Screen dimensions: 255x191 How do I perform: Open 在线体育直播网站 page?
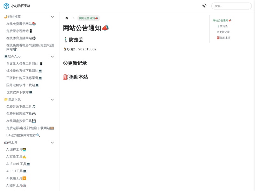coord(21,38)
